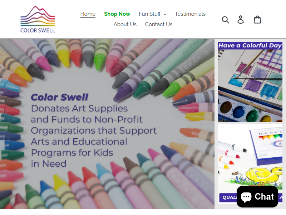Visit the Testimonials page

pos(190,14)
